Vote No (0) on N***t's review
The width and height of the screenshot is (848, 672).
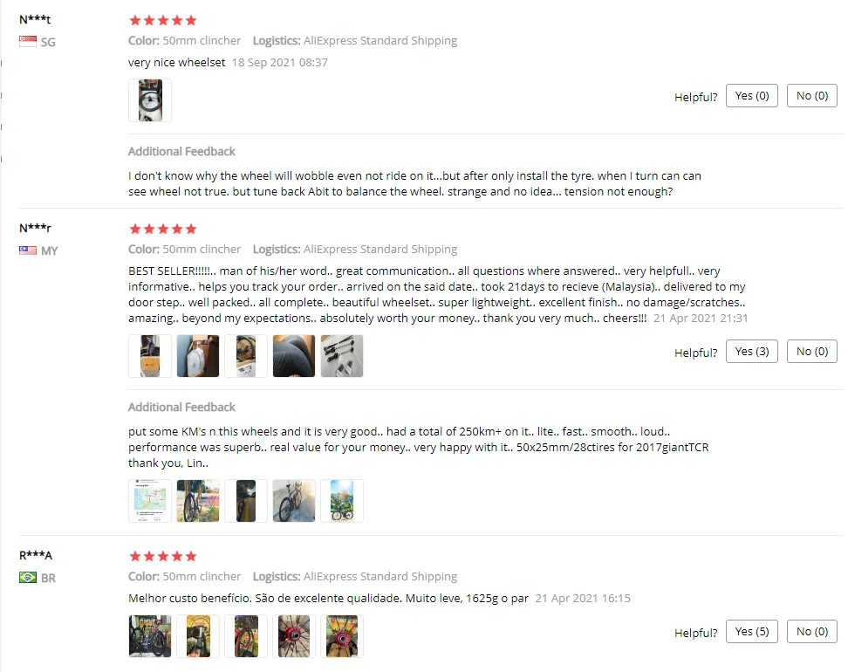[811, 96]
